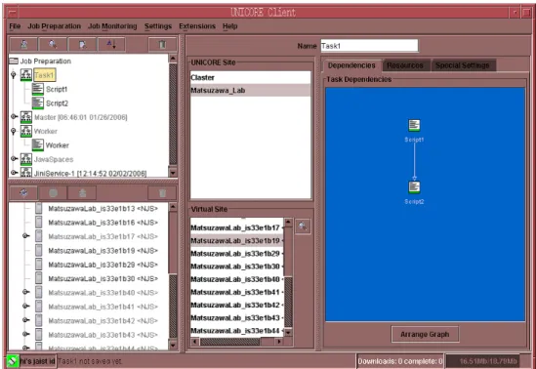
Task: Select MatsuzawaLab_is33e1b16 NJS in monitoring tree
Action: (x=103, y=223)
